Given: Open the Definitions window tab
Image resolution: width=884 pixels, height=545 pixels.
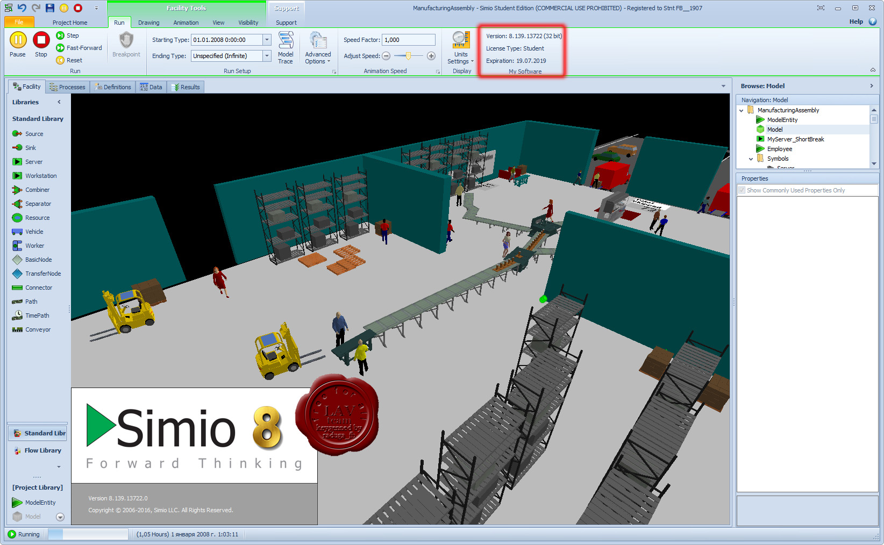Looking at the screenshot, I should [112, 87].
